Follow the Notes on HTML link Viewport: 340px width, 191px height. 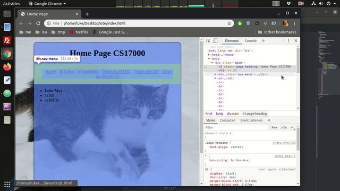click(x=117, y=72)
